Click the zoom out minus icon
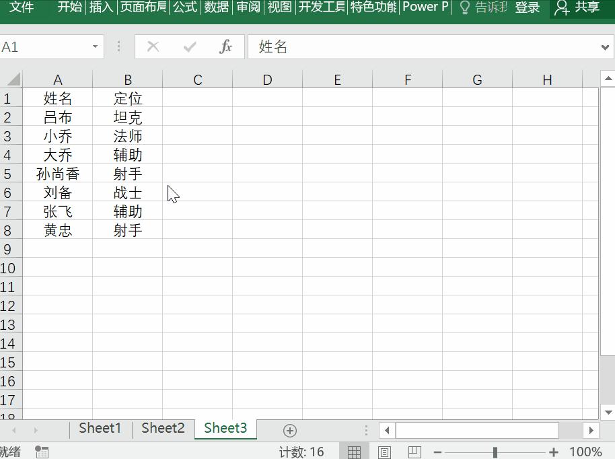The width and height of the screenshot is (615, 459). 438,452
